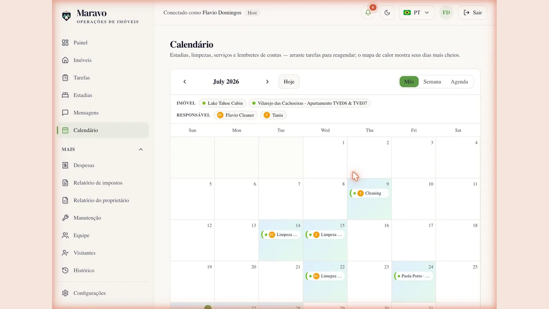Switch to Mês view
The image size is (549, 309).
pyautogui.click(x=409, y=82)
